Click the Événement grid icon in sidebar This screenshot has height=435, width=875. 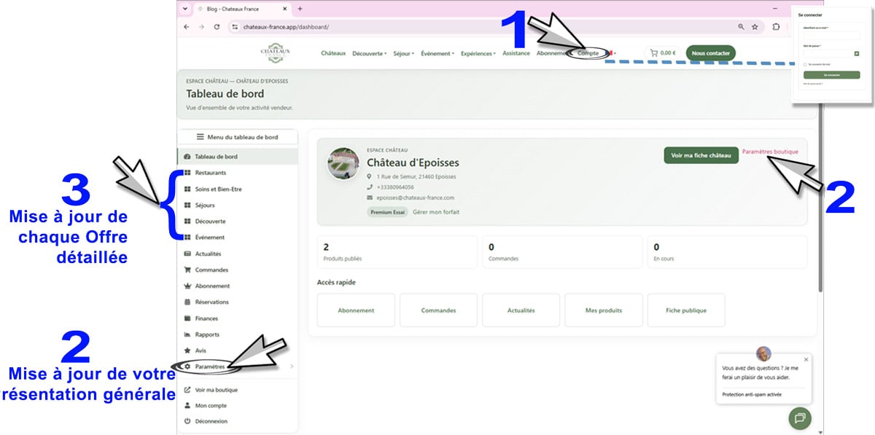click(187, 238)
